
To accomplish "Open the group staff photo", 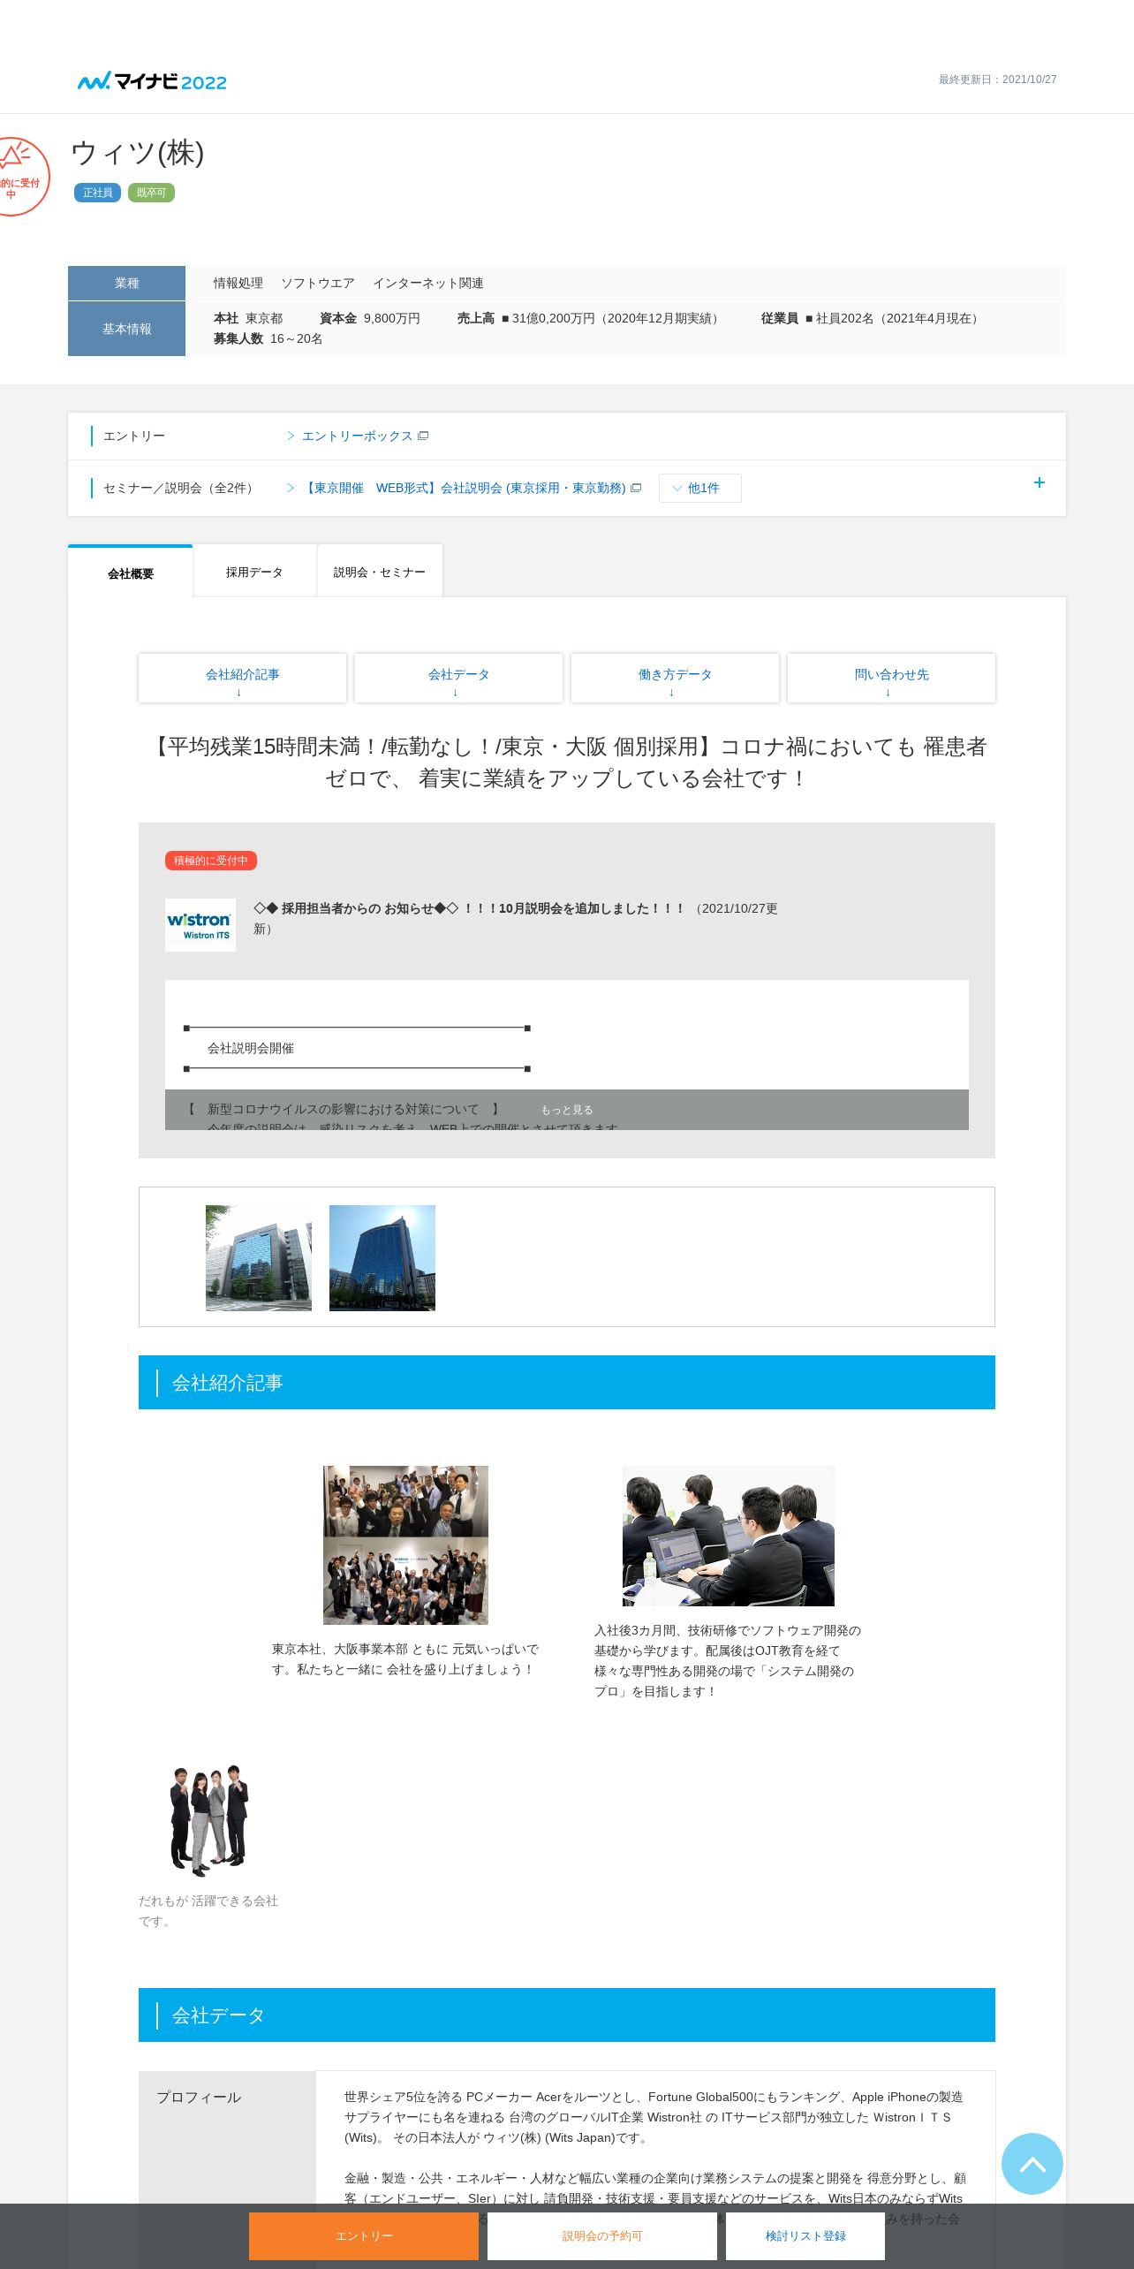I will [405, 1544].
